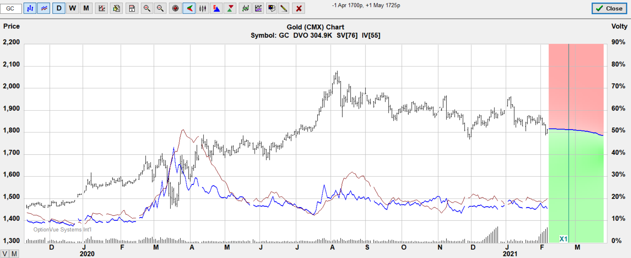Screen dimensions: 631x258
Task: Click the X1 expiration marker
Action: pyautogui.click(x=563, y=239)
